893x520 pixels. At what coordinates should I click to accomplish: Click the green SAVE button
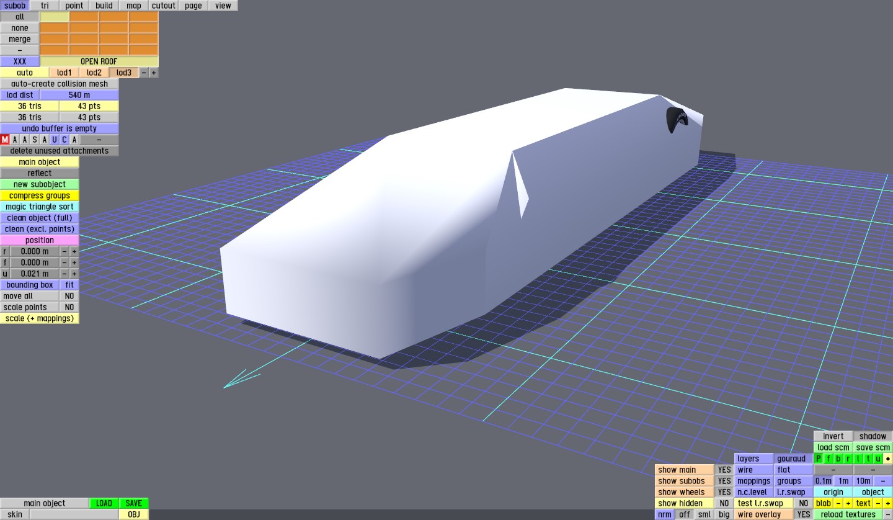[134, 503]
